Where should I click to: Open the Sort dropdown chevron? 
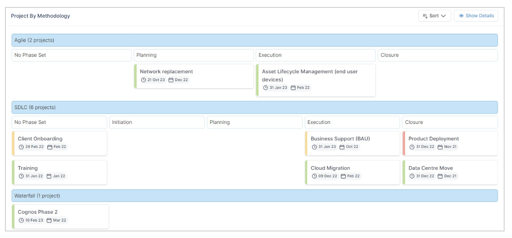coord(443,16)
